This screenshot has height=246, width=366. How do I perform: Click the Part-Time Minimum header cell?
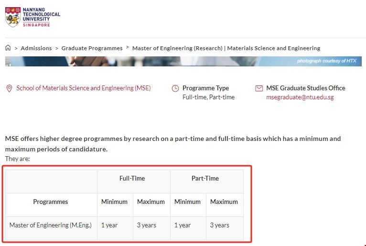[x=187, y=202]
